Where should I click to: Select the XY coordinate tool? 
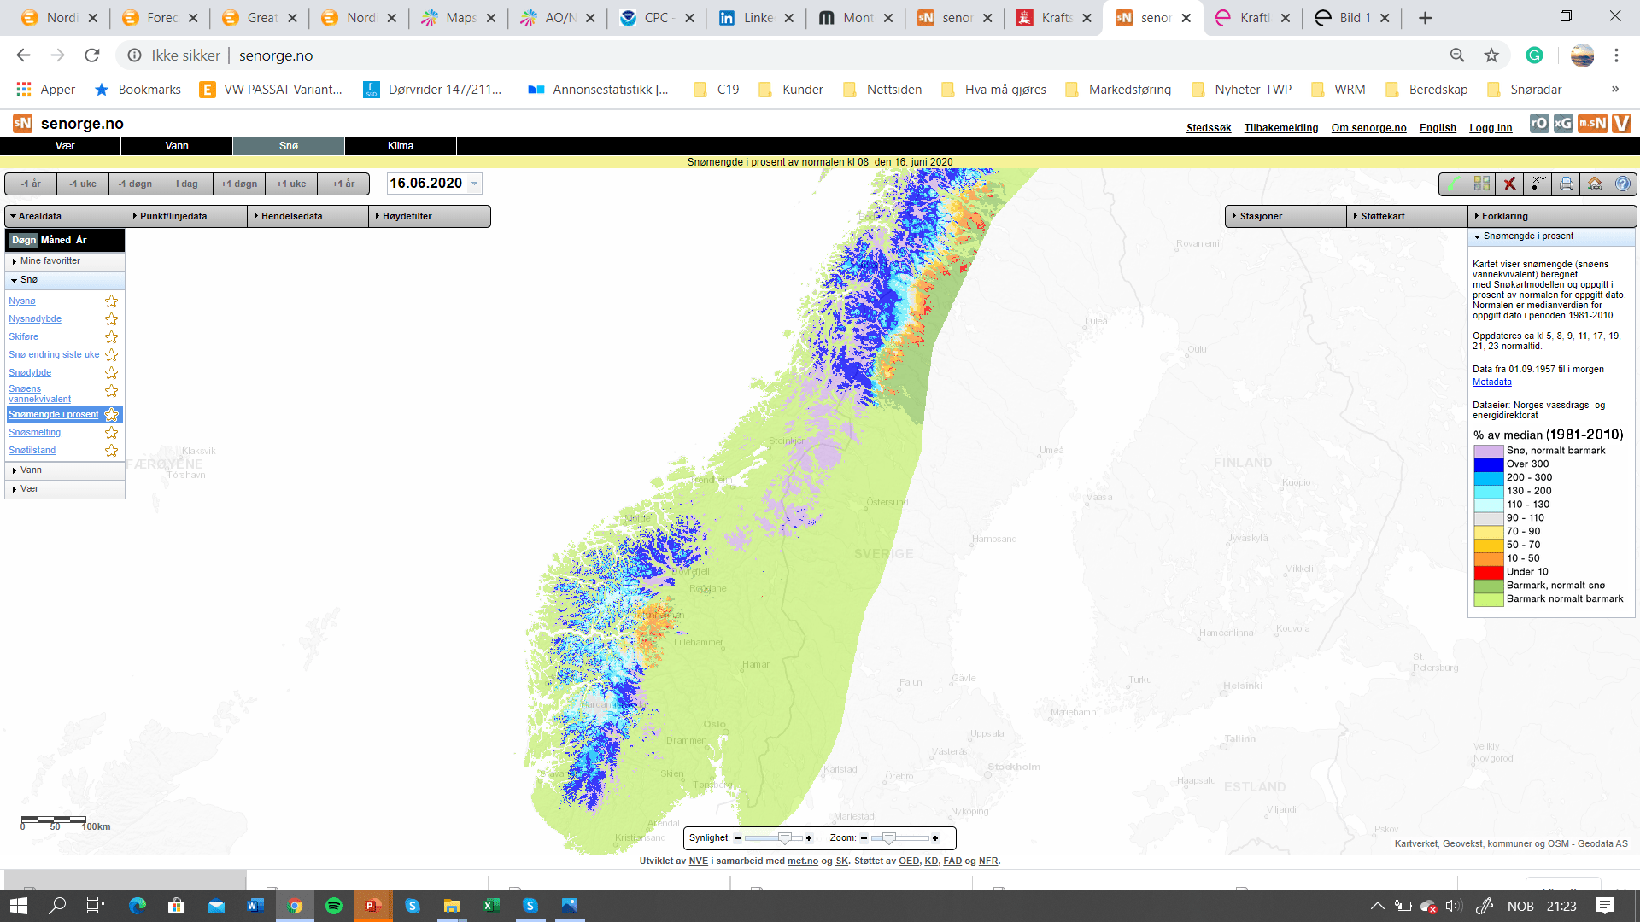tap(1538, 184)
